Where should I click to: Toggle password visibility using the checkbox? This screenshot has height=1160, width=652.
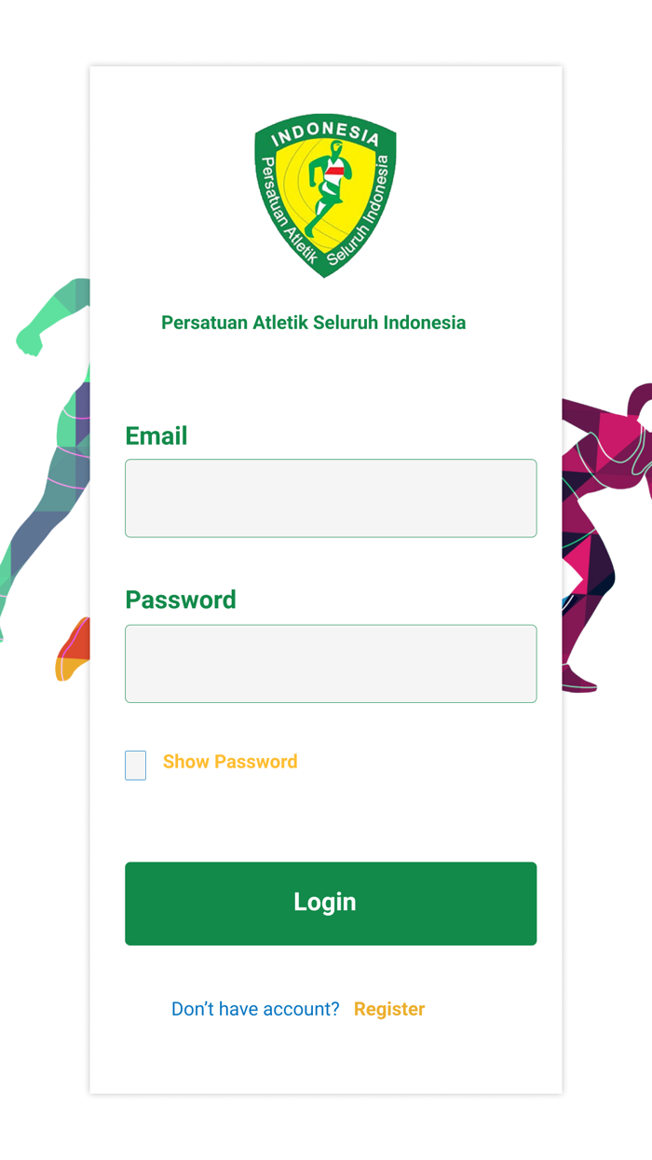tap(135, 765)
